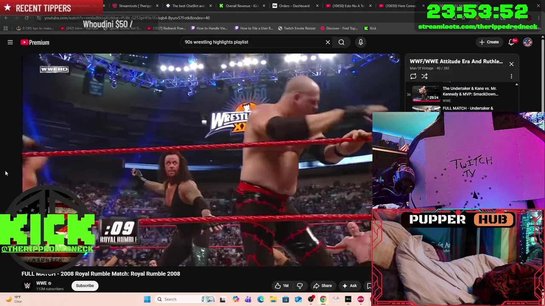Open the notifications bell
The height and width of the screenshot is (306, 545).
point(512,42)
